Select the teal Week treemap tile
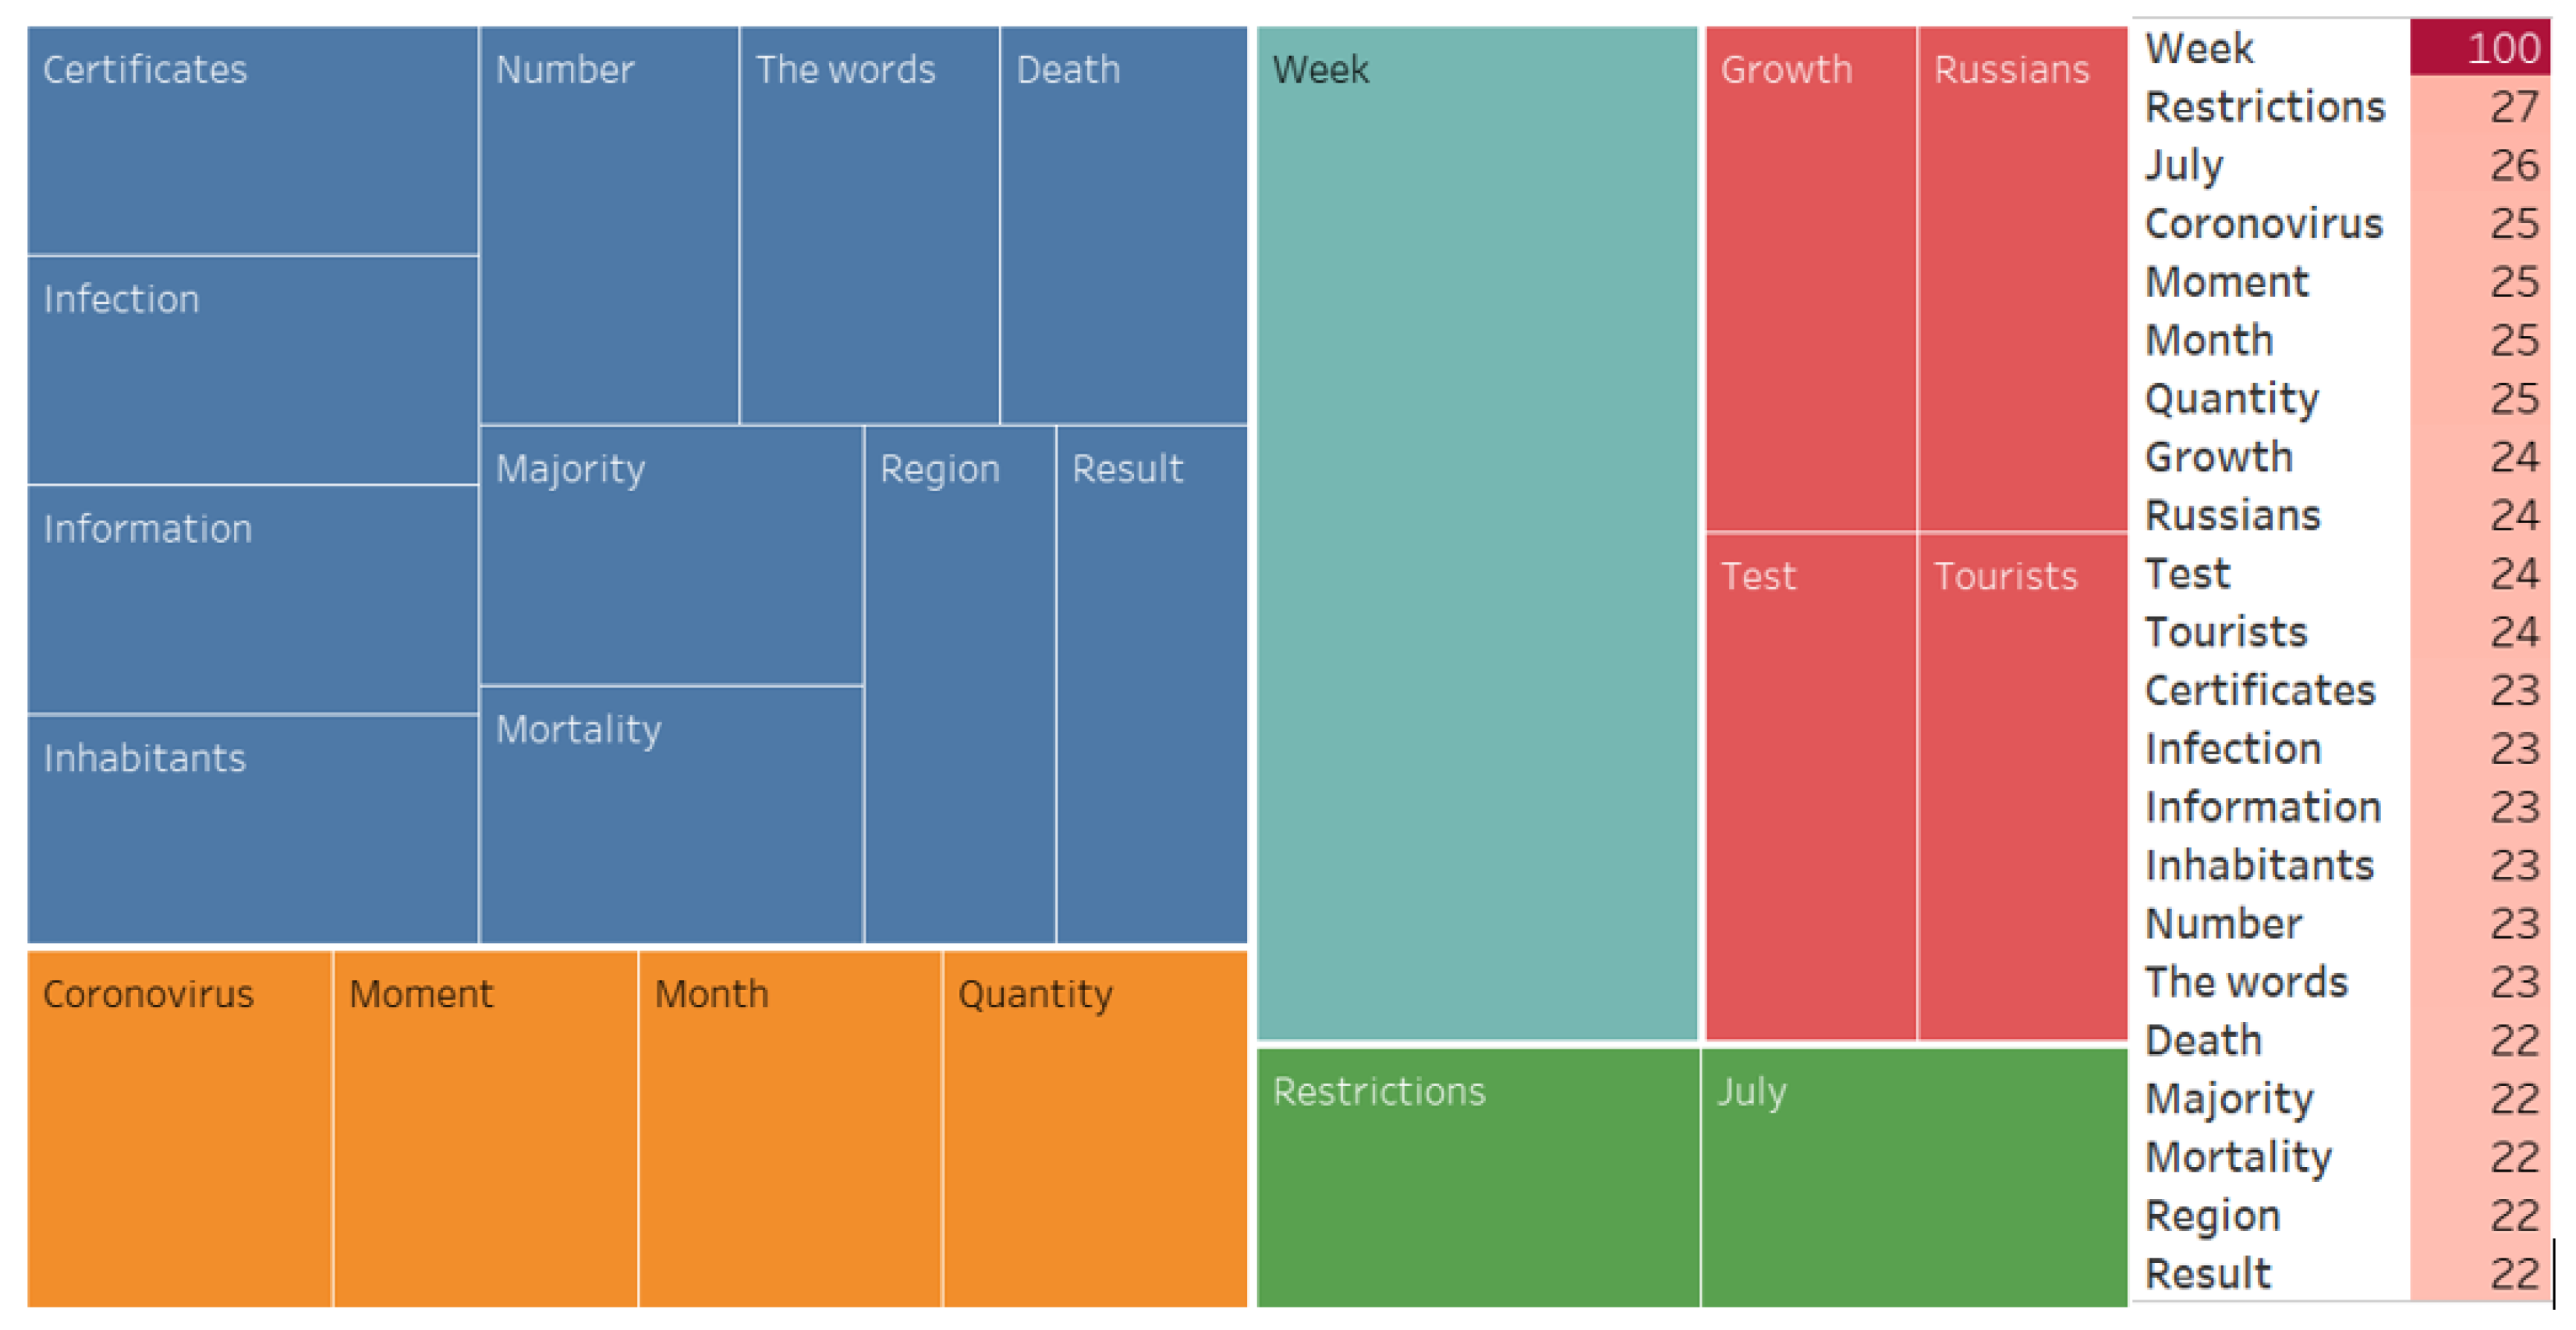2576x1330 pixels. 1476,532
